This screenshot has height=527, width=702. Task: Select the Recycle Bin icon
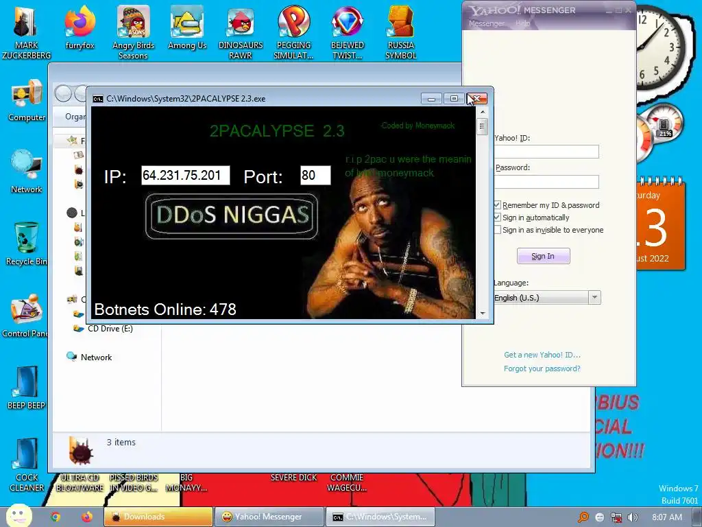tap(27, 244)
